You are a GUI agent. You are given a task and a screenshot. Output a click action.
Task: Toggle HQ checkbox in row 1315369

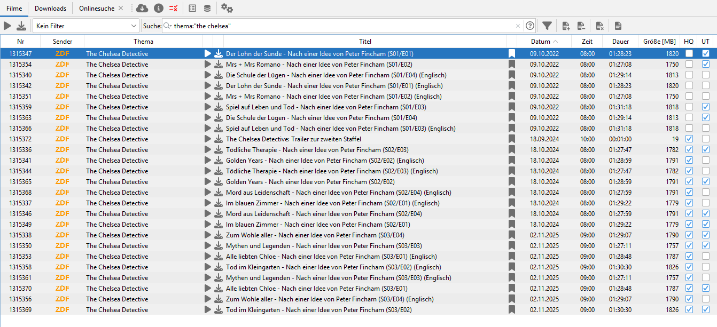click(x=689, y=309)
